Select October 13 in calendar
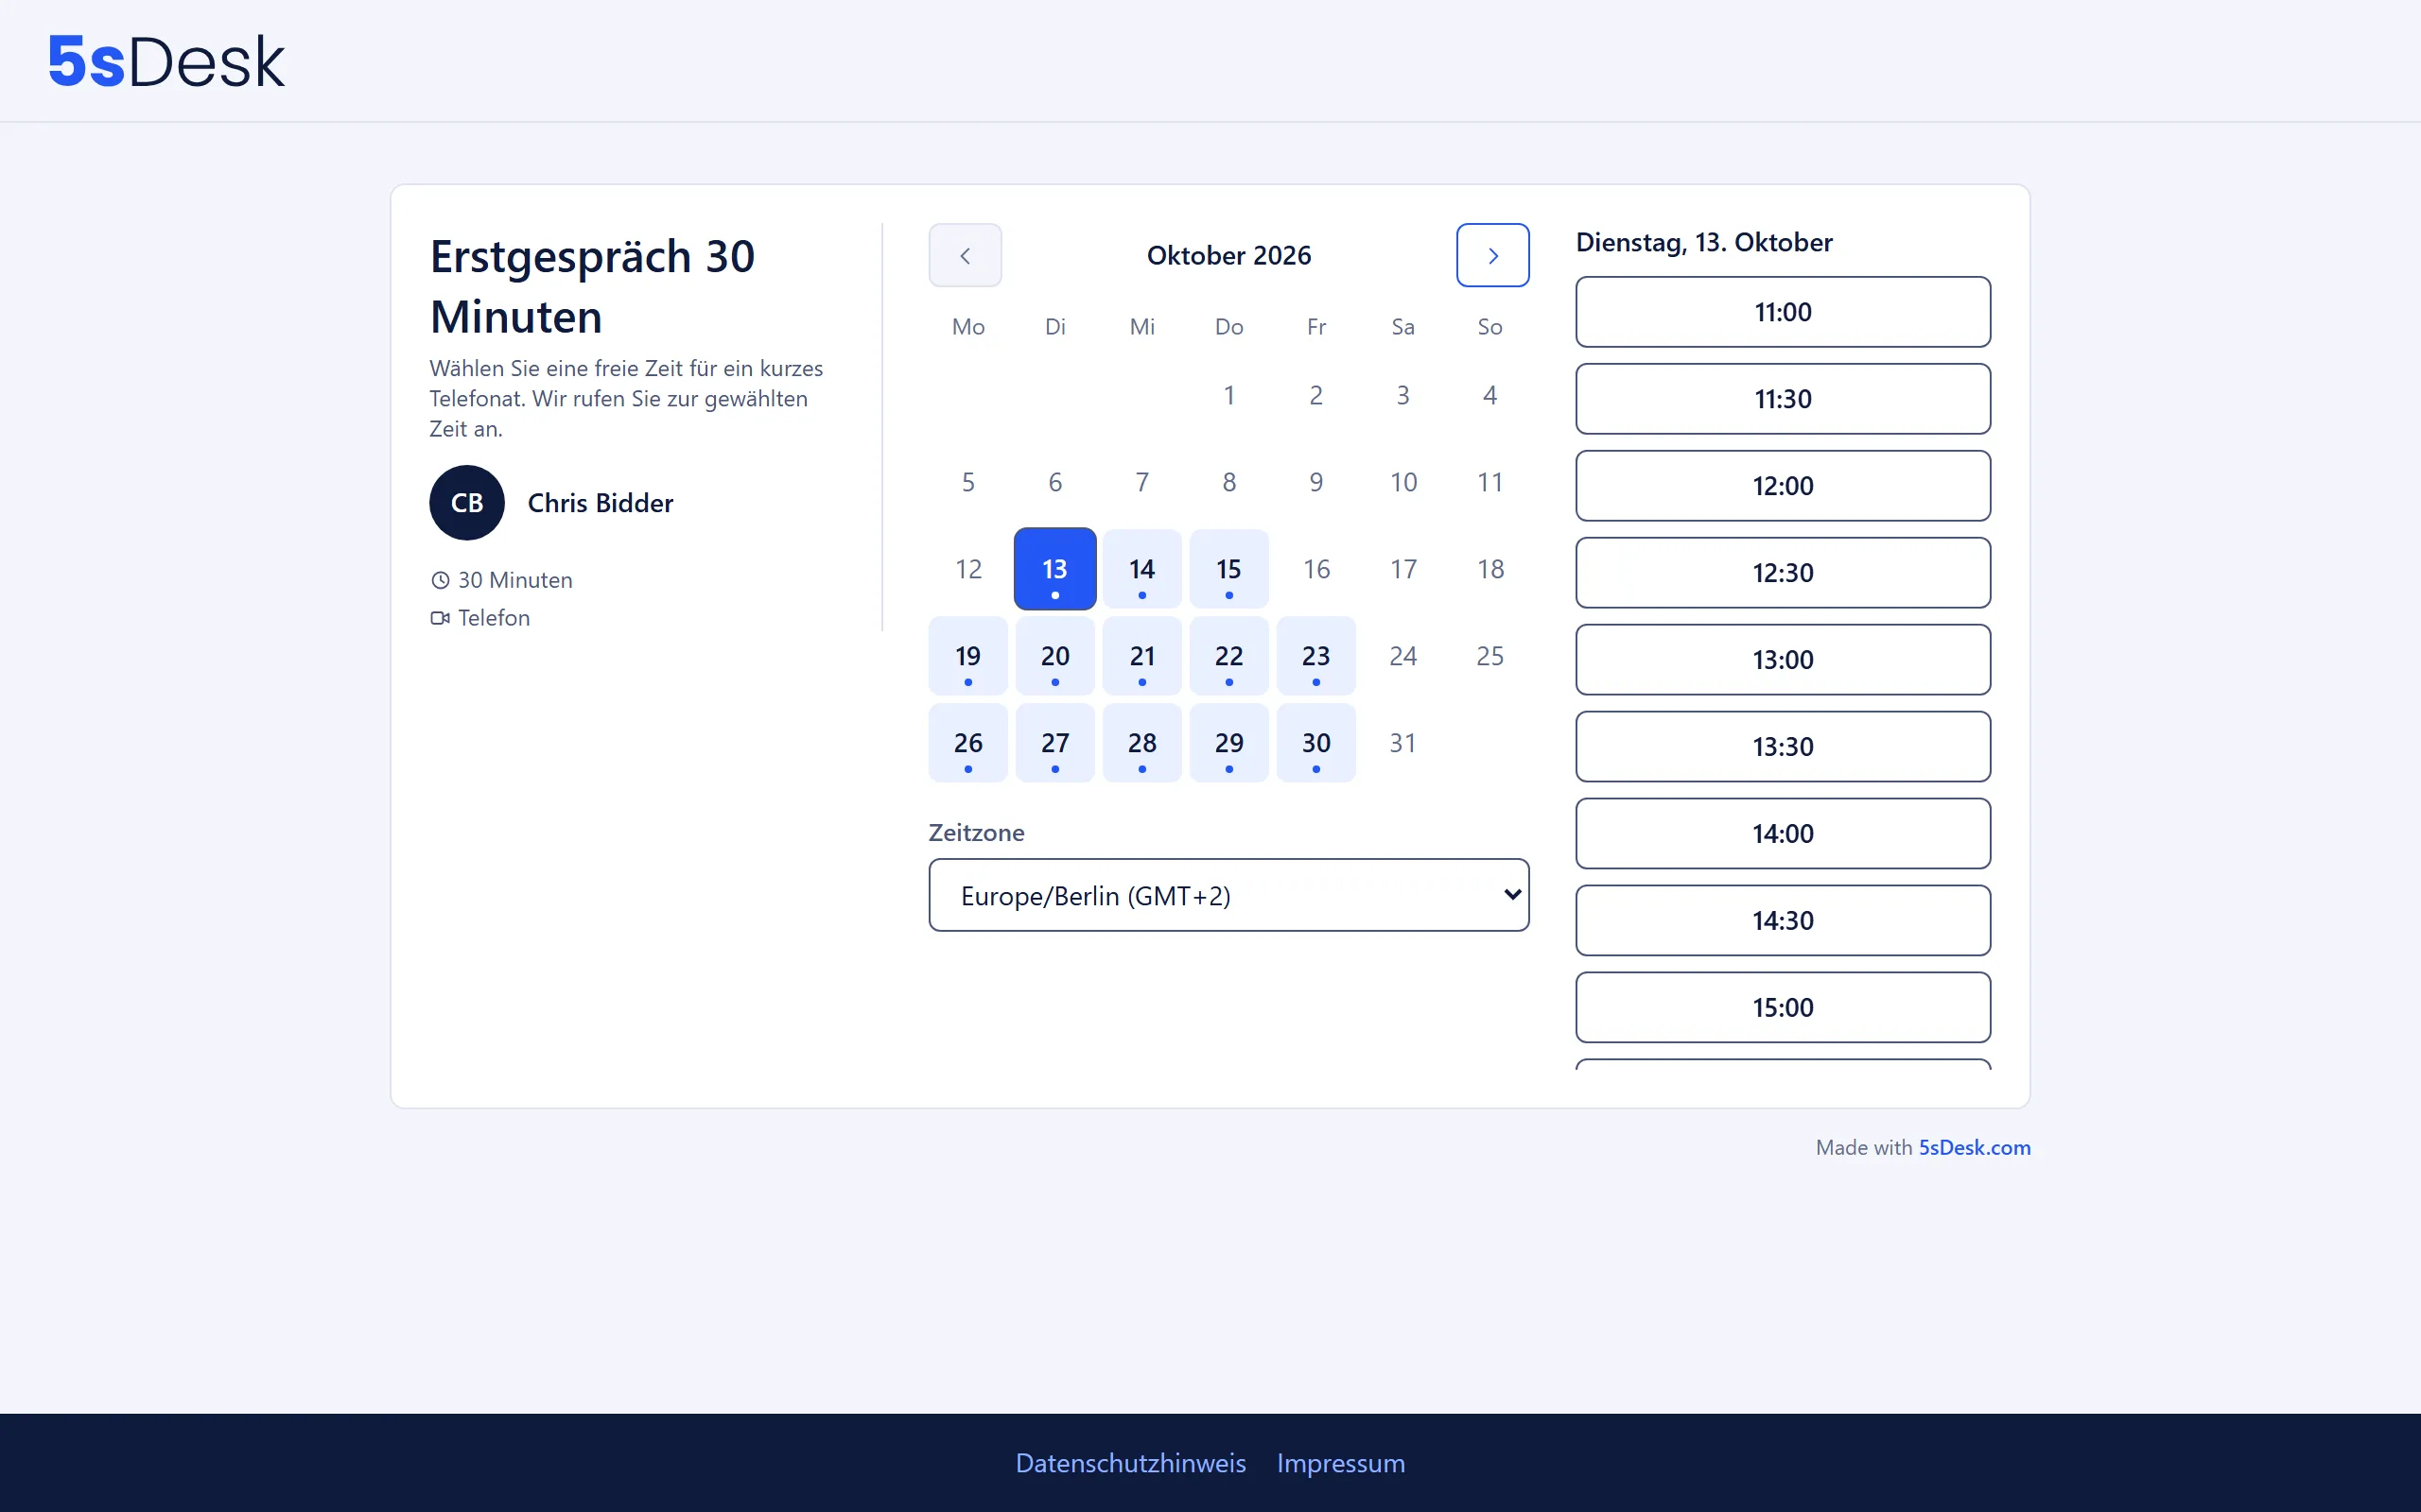Viewport: 2421px width, 1512px height. coord(1054,569)
